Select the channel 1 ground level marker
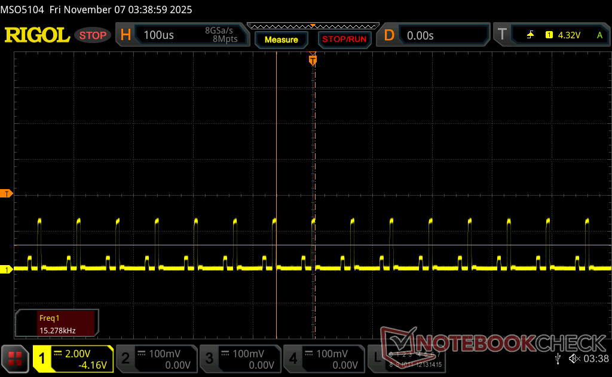The image size is (612, 377). coord(7,270)
